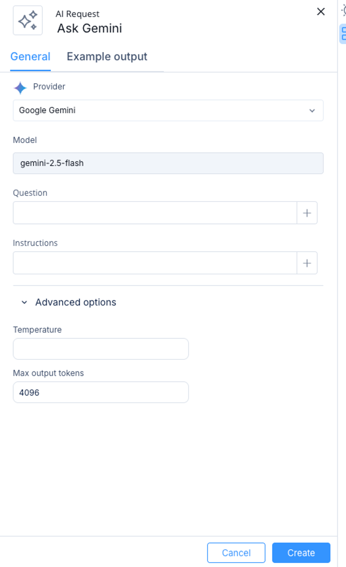Select the gemini-2.5-flash model field
This screenshot has width=346, height=567.
[x=168, y=163]
